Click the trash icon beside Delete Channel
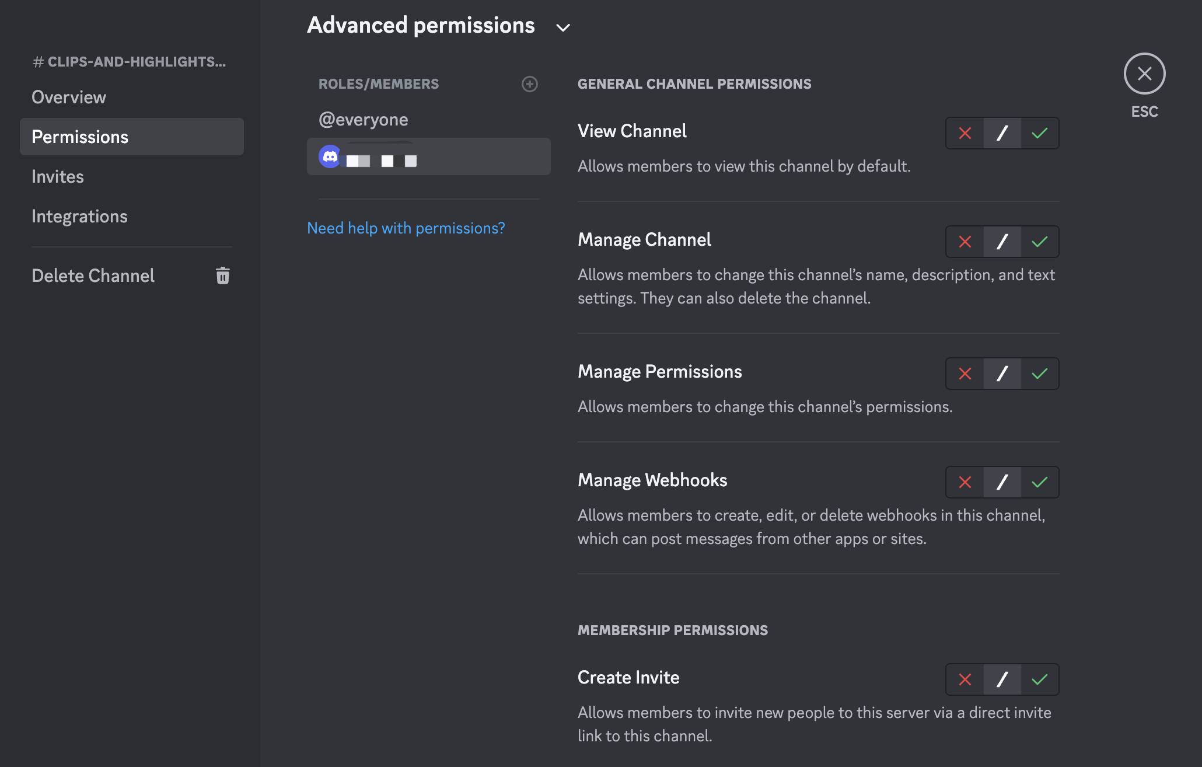 [x=222, y=276]
